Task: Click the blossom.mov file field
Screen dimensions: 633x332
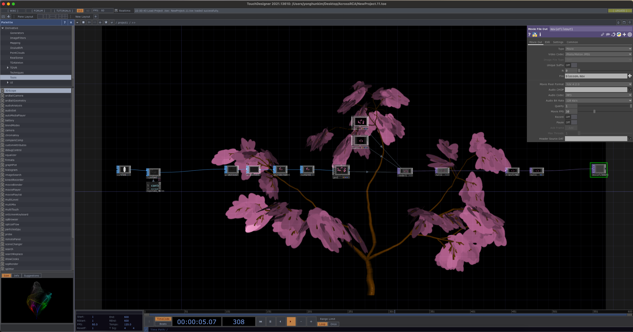Action: coord(596,76)
